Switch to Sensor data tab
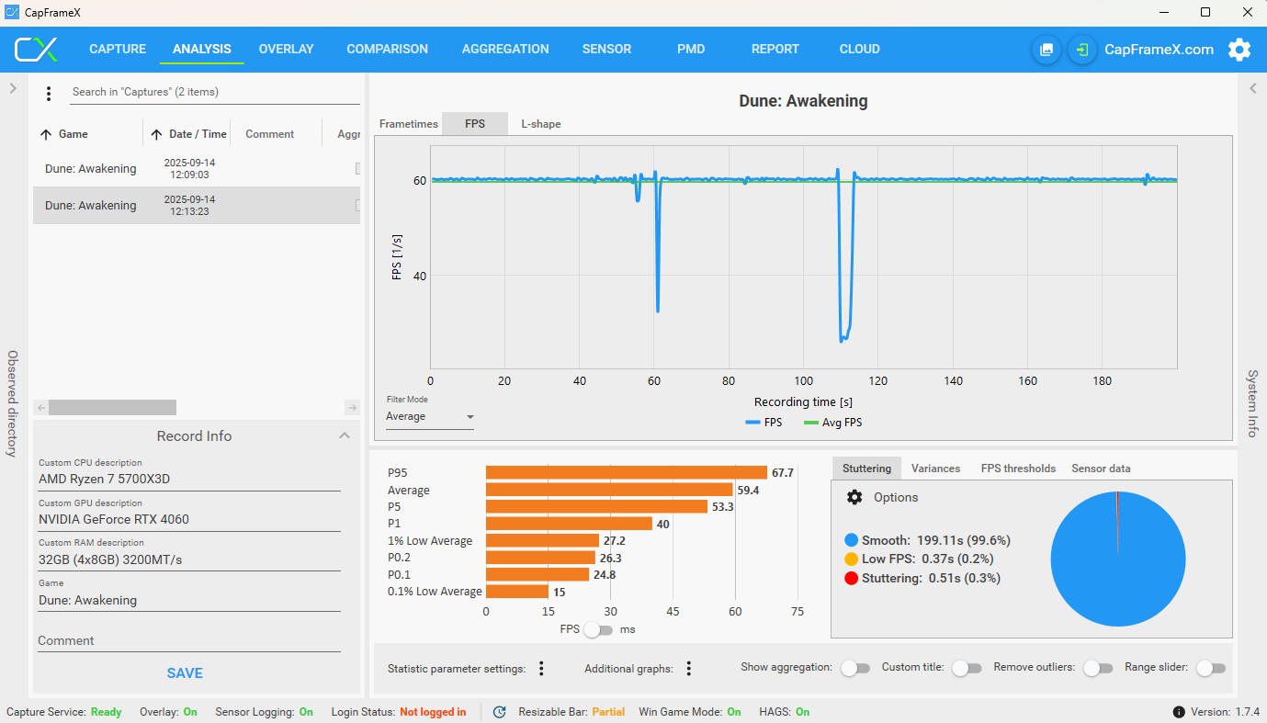Screen dimensions: 1267x723 point(1101,469)
